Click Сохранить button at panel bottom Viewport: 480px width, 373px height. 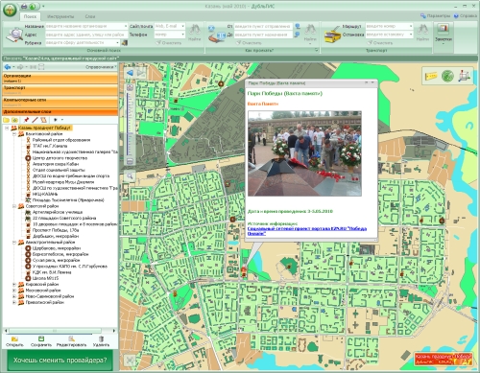[x=41, y=341]
